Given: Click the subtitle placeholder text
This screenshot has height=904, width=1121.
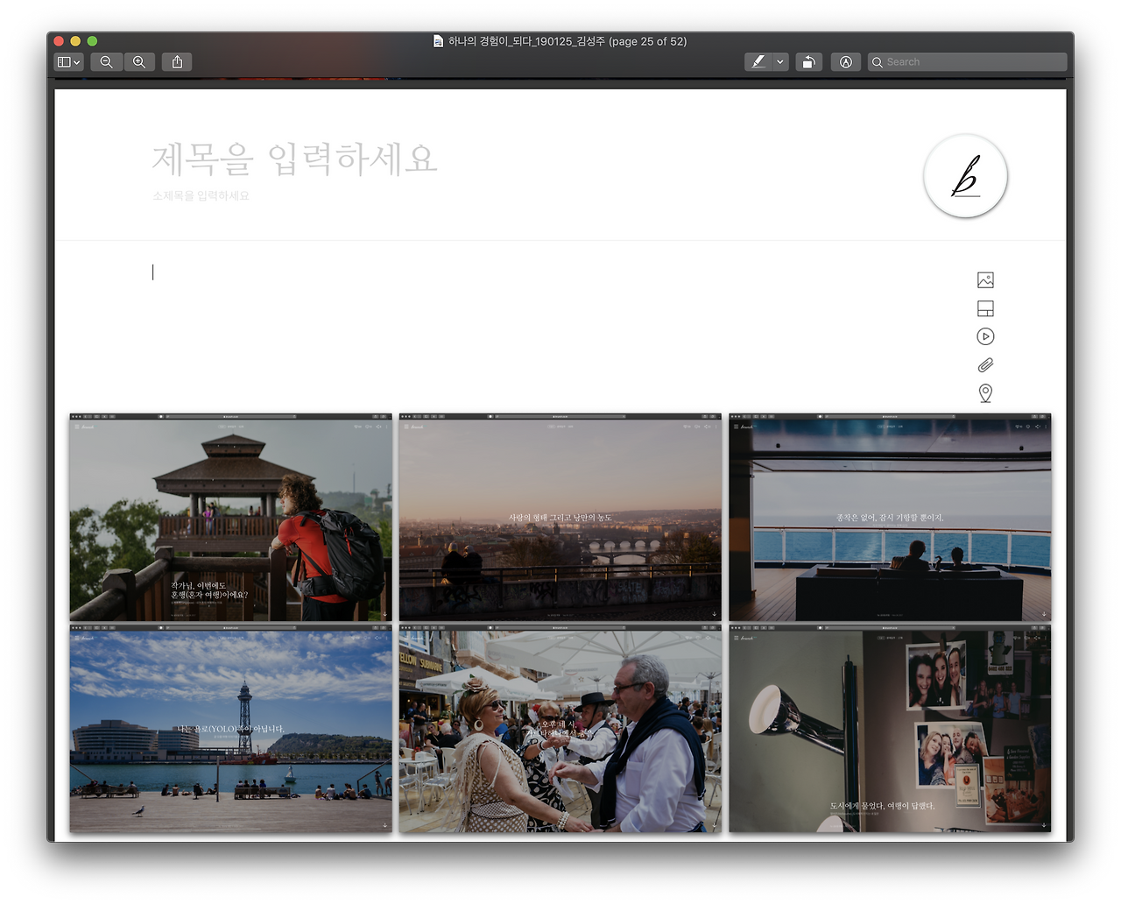Looking at the screenshot, I should tap(201, 195).
